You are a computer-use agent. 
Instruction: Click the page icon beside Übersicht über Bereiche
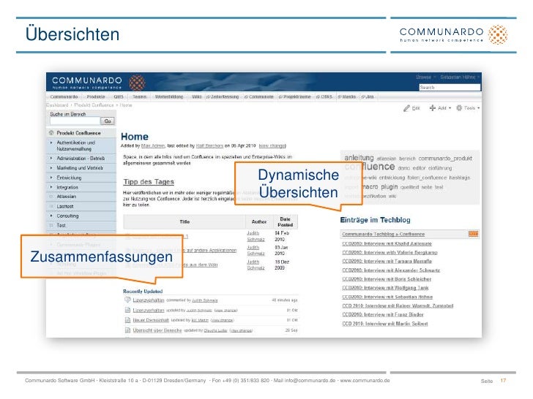coord(127,330)
